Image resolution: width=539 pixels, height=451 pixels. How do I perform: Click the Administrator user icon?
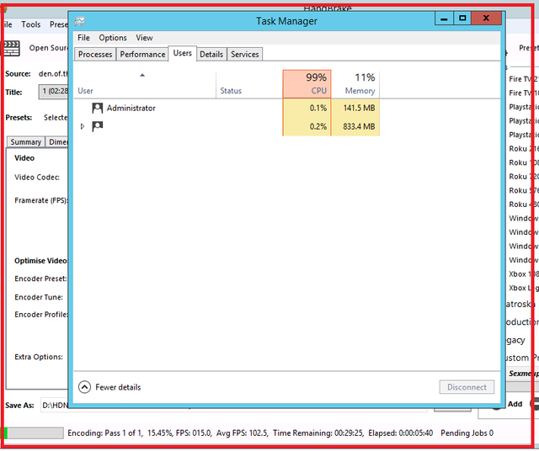coord(98,108)
